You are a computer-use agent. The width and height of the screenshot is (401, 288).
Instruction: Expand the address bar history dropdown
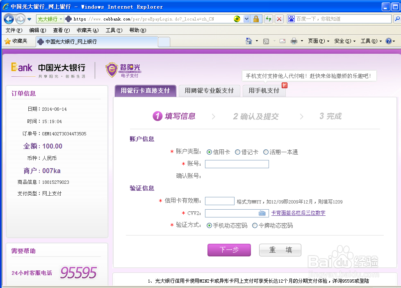pos(246,19)
